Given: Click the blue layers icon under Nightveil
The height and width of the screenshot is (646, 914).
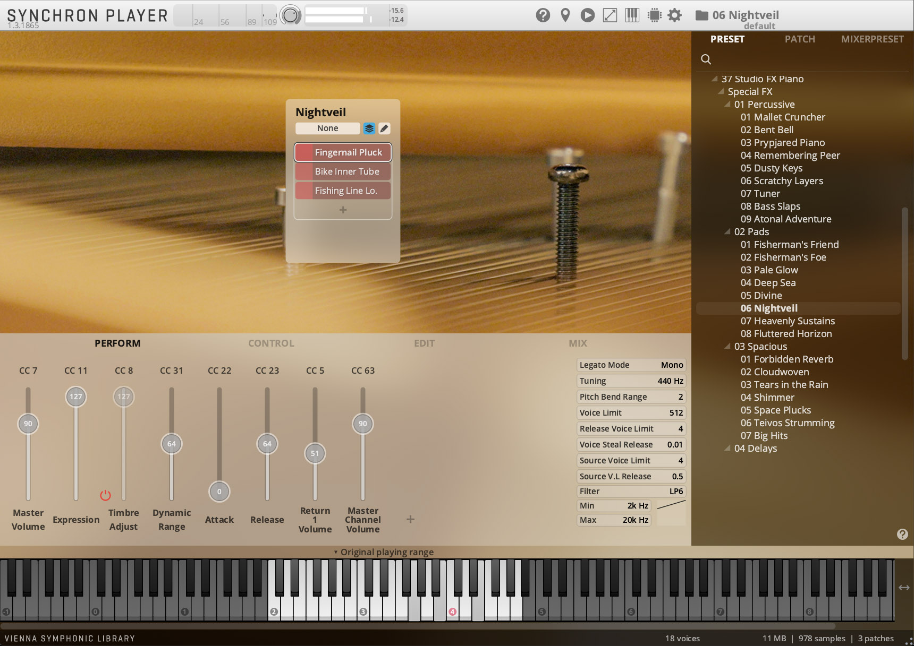Looking at the screenshot, I should coord(369,128).
